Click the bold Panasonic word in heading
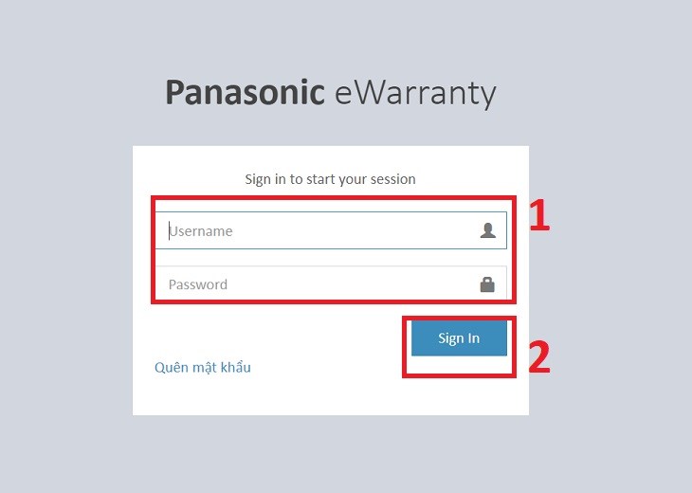This screenshot has width=692, height=493. (246, 93)
